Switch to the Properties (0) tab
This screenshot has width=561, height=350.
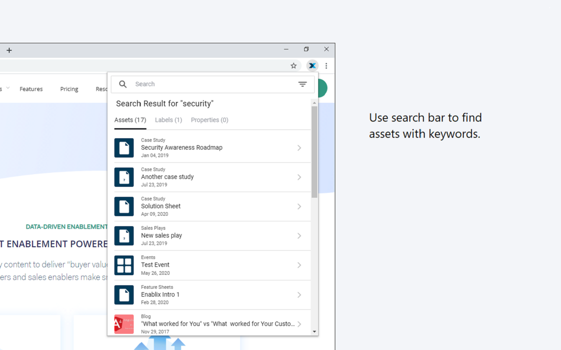(x=209, y=120)
